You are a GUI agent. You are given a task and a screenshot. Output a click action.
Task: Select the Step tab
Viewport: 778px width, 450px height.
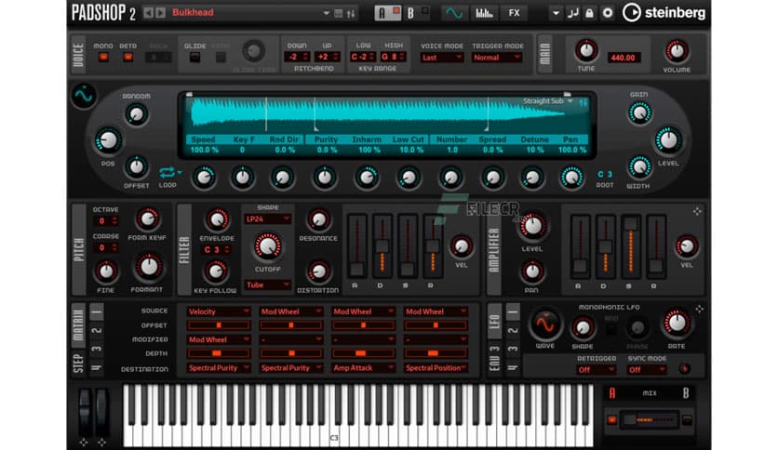[x=79, y=364]
